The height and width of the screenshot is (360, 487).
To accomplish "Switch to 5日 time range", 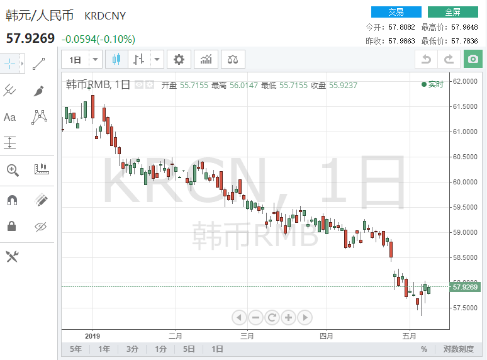I will tap(189, 349).
